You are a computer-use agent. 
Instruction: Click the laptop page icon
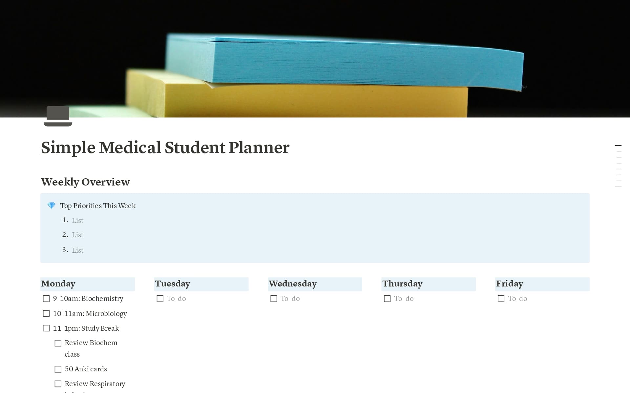click(x=58, y=116)
